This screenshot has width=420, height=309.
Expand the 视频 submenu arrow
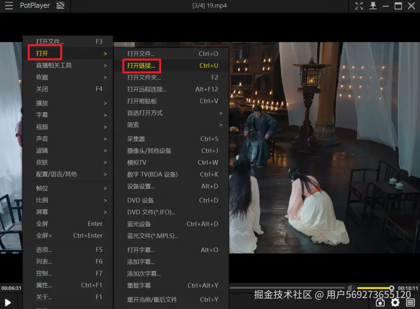tap(105, 127)
